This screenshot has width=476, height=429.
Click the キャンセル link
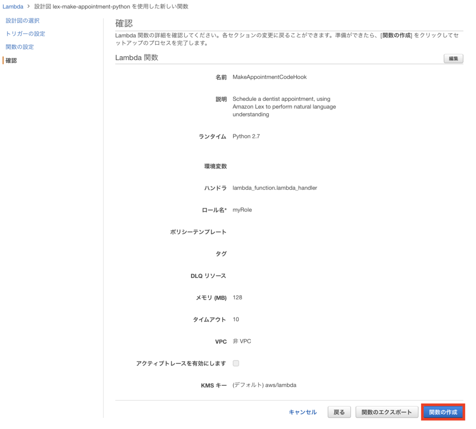(303, 412)
